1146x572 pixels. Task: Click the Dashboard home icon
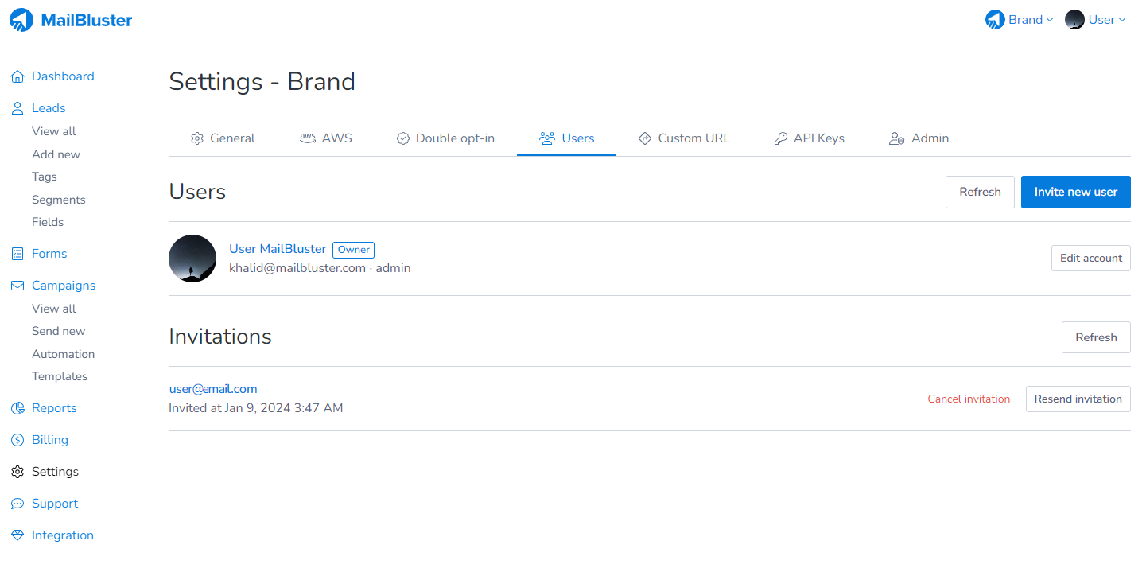[x=17, y=77]
